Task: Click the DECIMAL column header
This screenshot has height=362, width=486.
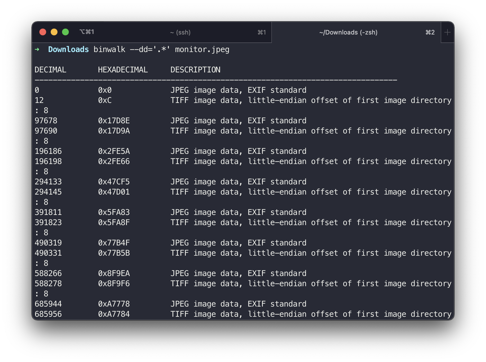Action: click(50, 70)
